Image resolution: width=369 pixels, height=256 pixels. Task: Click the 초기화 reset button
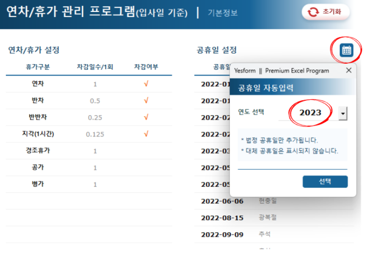pyautogui.click(x=326, y=12)
